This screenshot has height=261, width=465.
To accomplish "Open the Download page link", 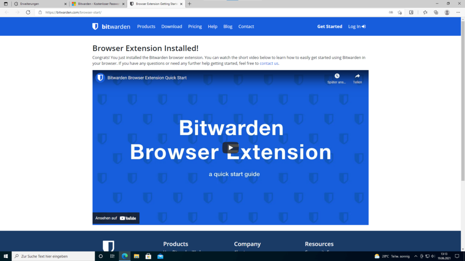I will tap(172, 26).
